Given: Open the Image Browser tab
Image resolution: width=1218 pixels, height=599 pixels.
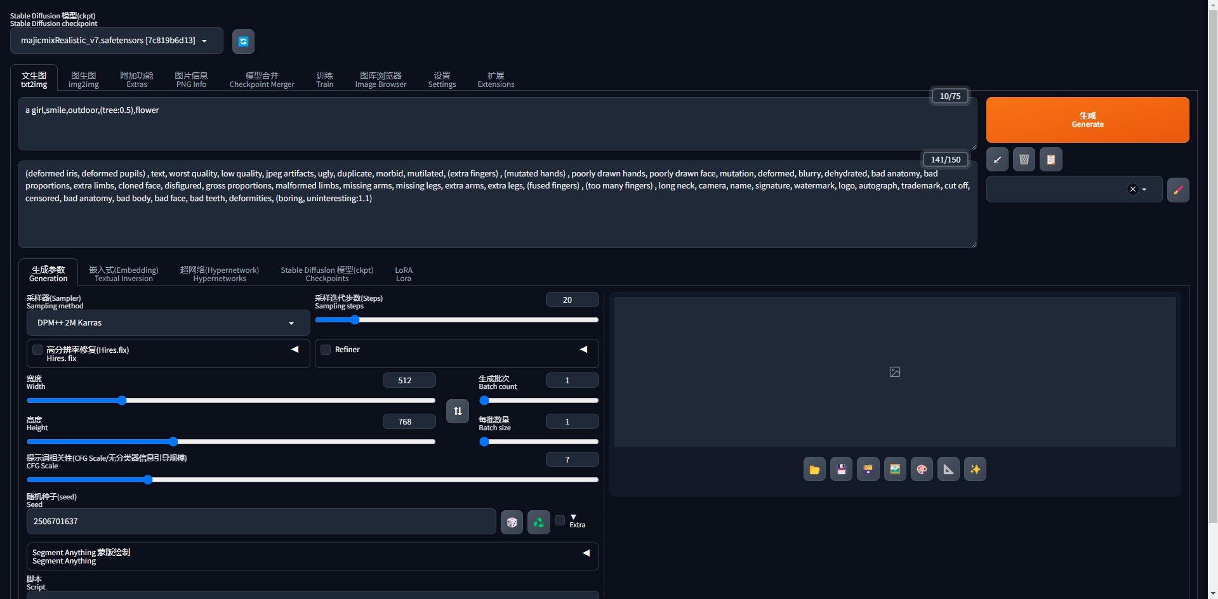Looking at the screenshot, I should (381, 80).
